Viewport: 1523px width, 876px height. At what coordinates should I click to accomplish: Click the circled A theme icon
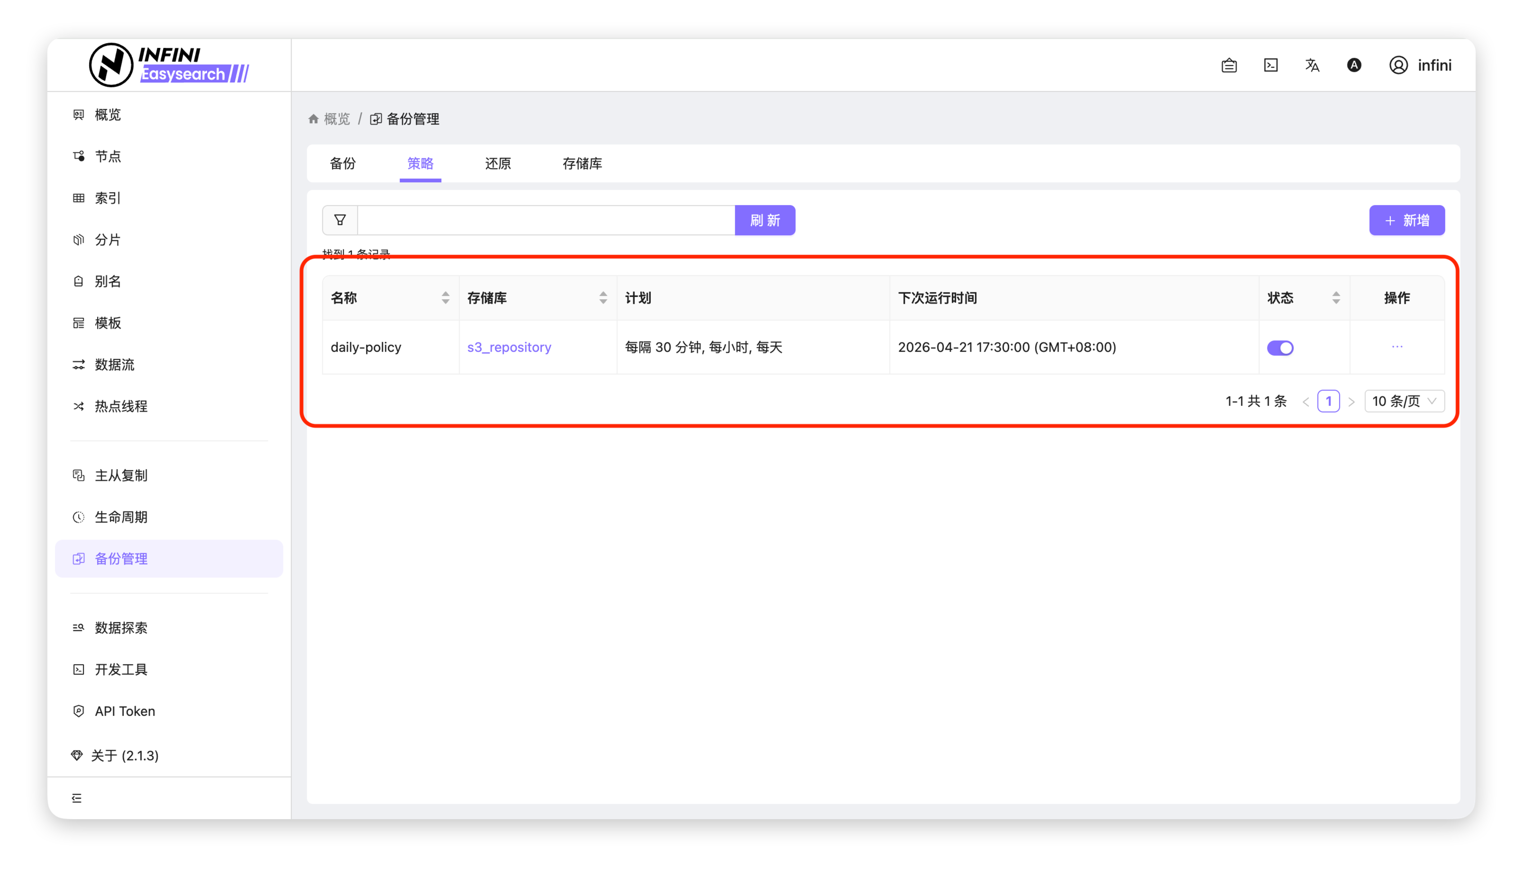point(1353,65)
